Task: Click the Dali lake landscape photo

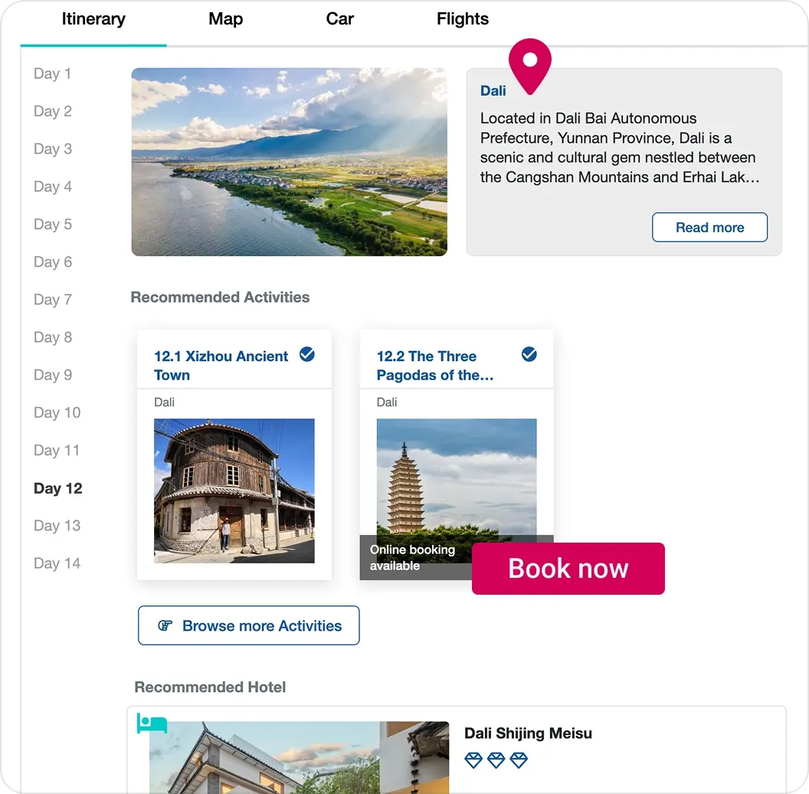Action: (x=289, y=161)
